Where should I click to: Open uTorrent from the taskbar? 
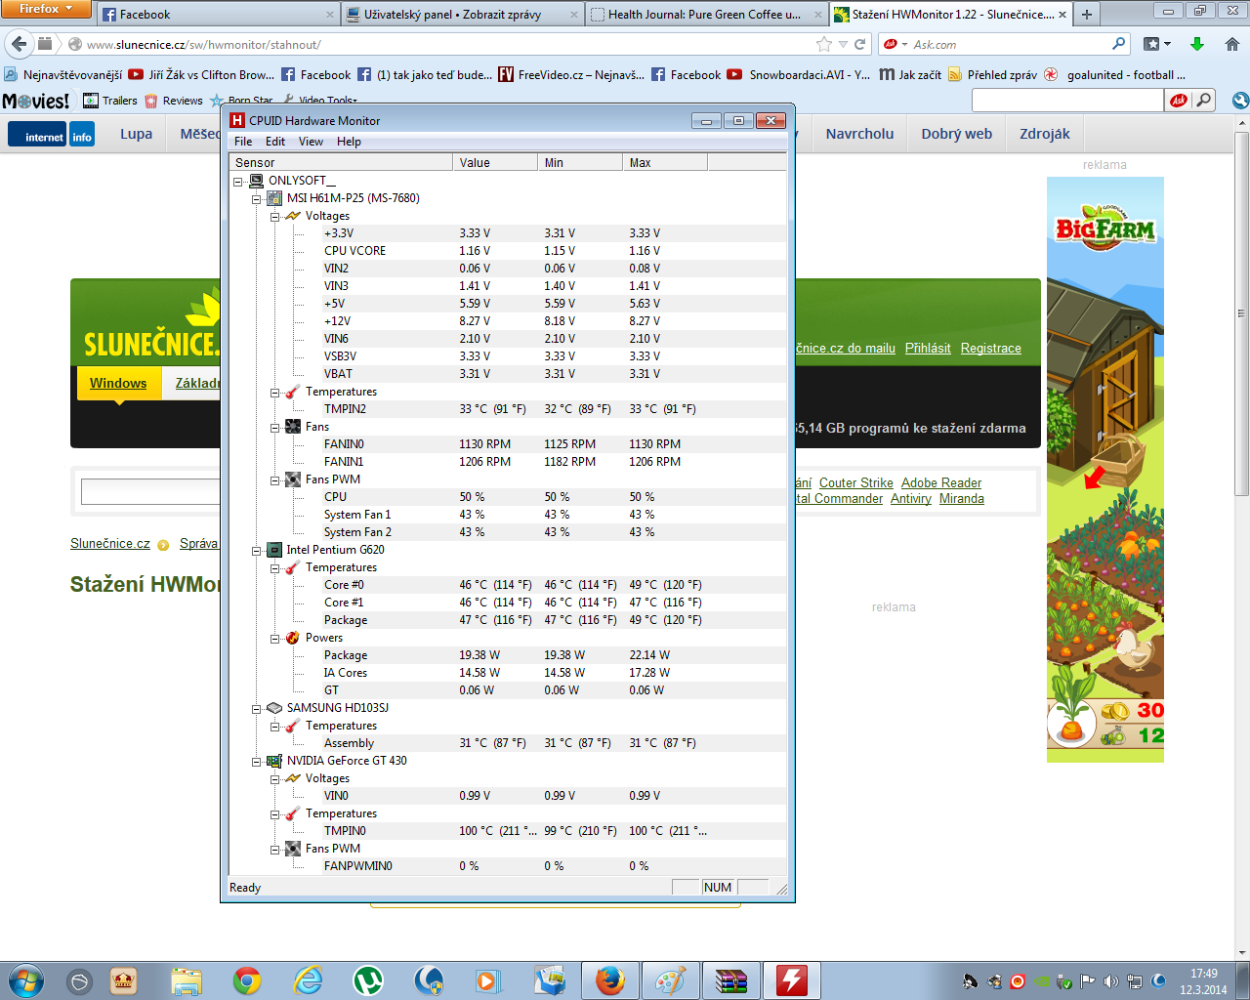pyautogui.click(x=368, y=980)
